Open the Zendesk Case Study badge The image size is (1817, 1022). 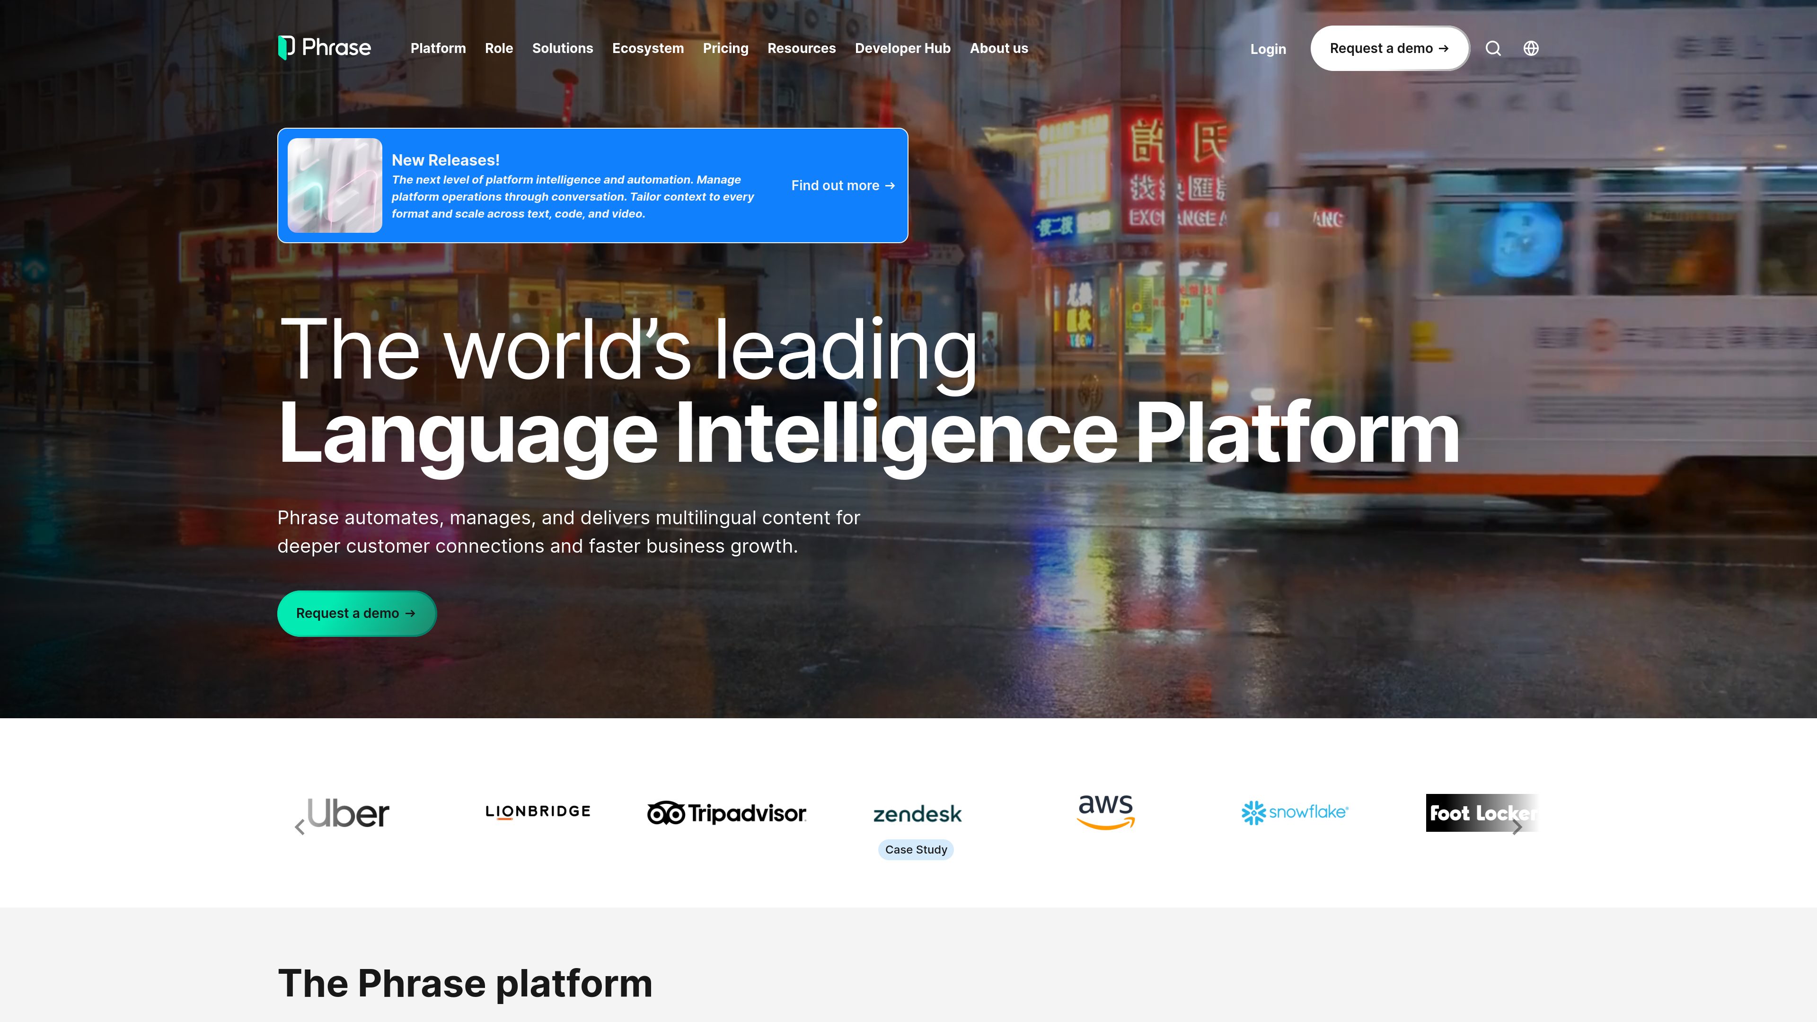(916, 849)
